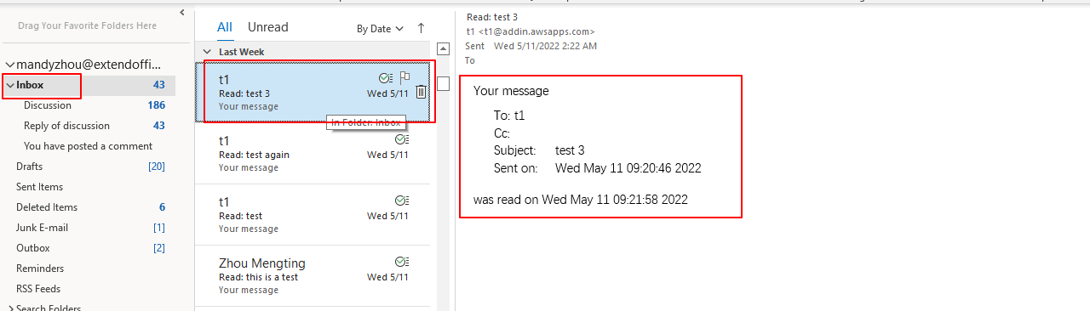Click the message list scroll up arrow
The image size is (1090, 311).
click(443, 49)
